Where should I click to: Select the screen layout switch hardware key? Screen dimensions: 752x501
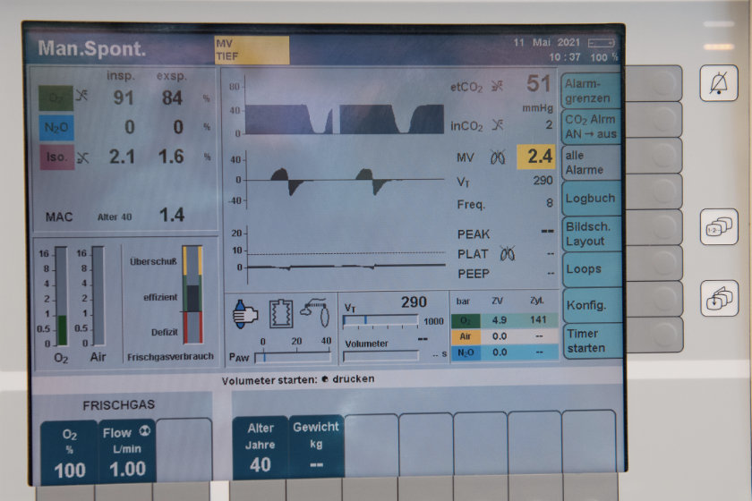coord(718,226)
